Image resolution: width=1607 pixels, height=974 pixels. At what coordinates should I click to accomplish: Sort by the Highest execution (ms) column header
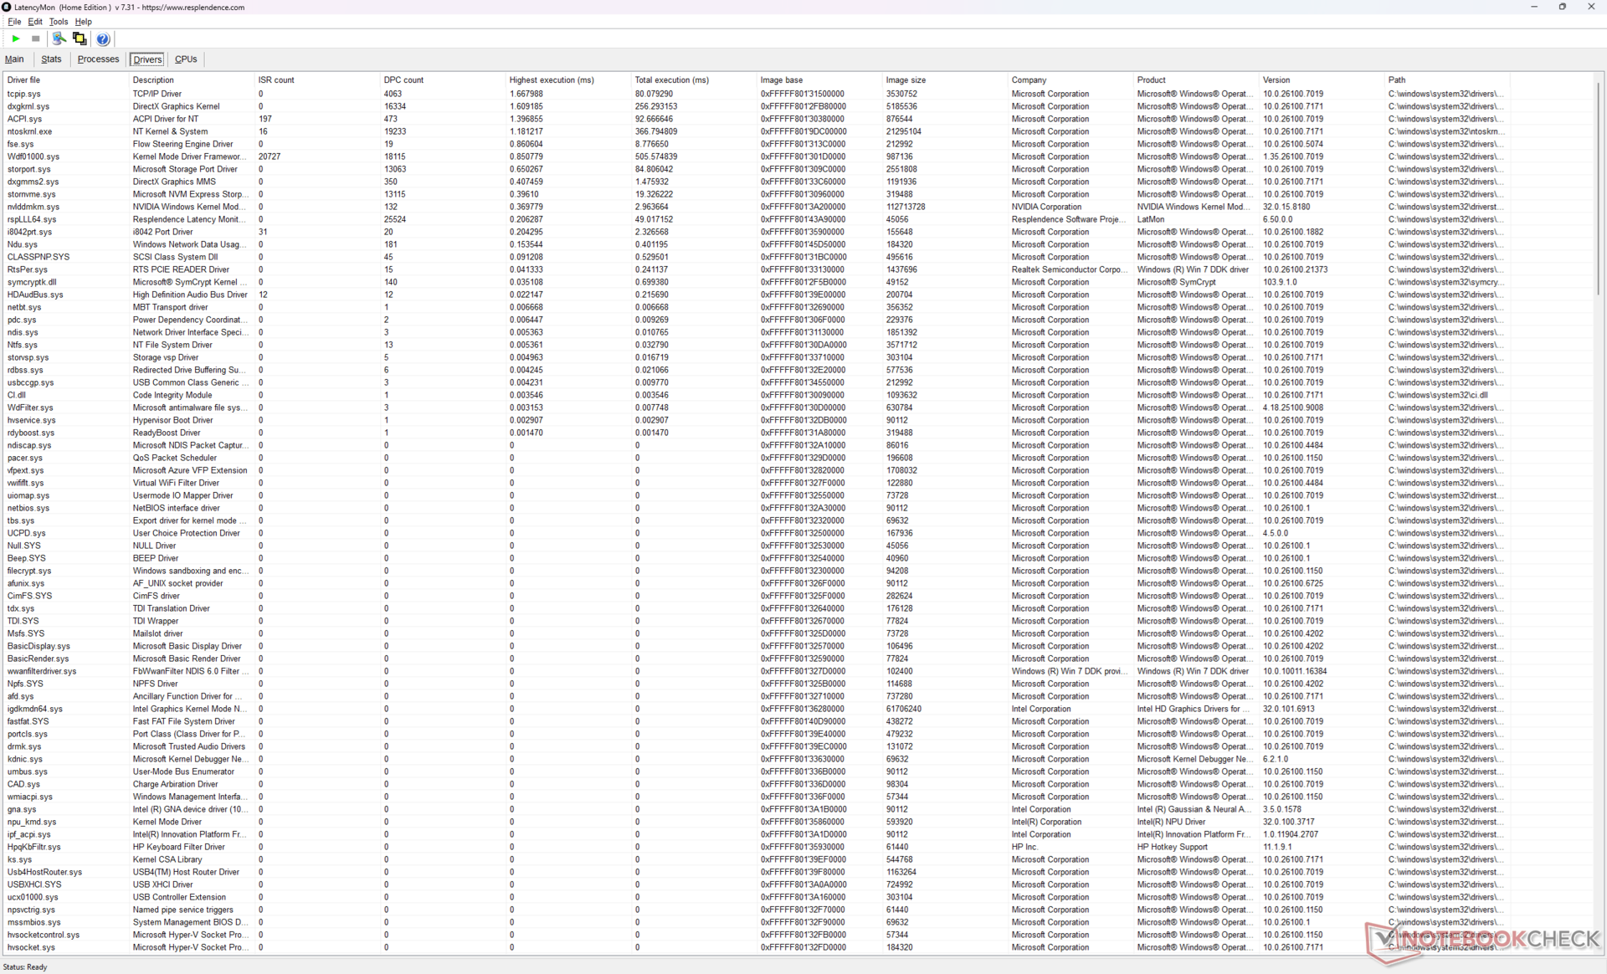552,80
